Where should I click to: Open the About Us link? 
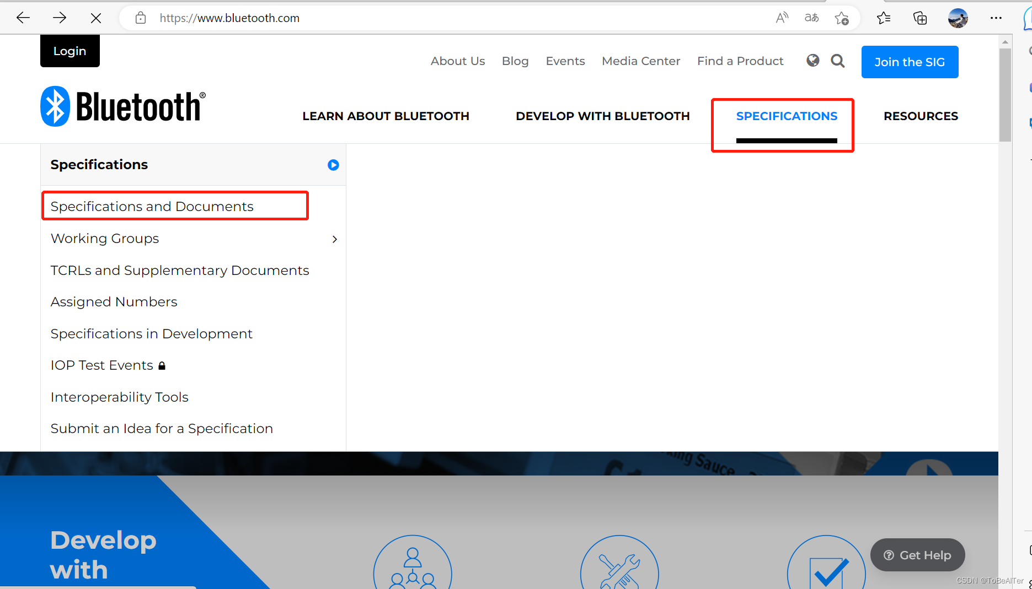click(458, 61)
